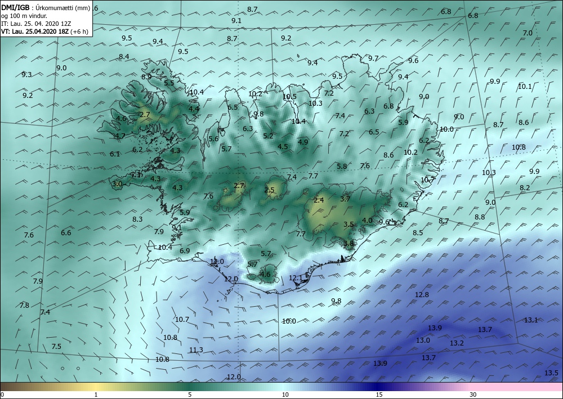Click the map value 3.0 on the peninsula
The image size is (563, 399).
tap(118, 184)
